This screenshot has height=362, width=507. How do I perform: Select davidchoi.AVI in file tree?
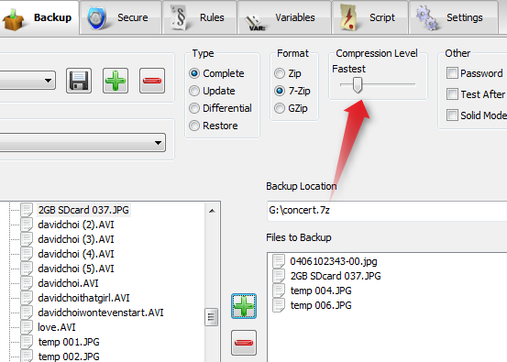click(x=68, y=283)
